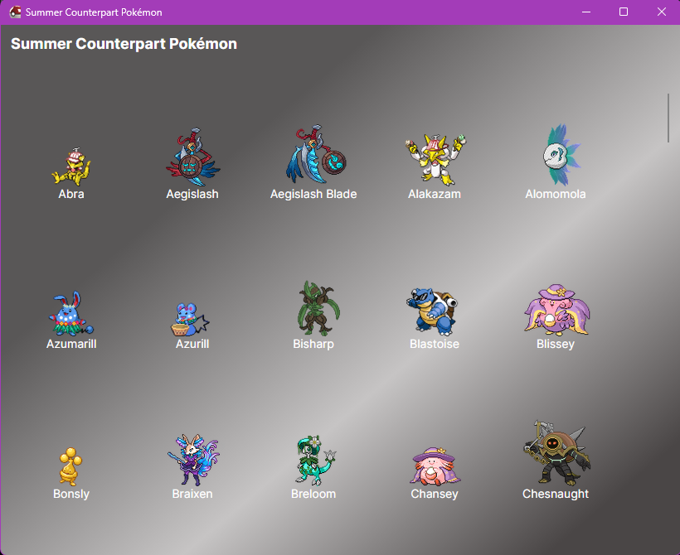Select the Braixen summer sprite

tap(193, 460)
